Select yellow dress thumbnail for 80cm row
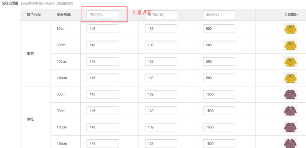Screen dimensions: 306x148 coord(290,29)
